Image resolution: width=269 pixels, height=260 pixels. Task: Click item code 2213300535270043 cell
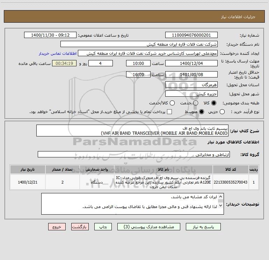click(x=231, y=182)
